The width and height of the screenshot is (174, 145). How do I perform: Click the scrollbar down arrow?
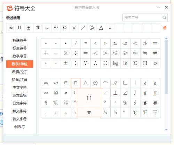166,129
